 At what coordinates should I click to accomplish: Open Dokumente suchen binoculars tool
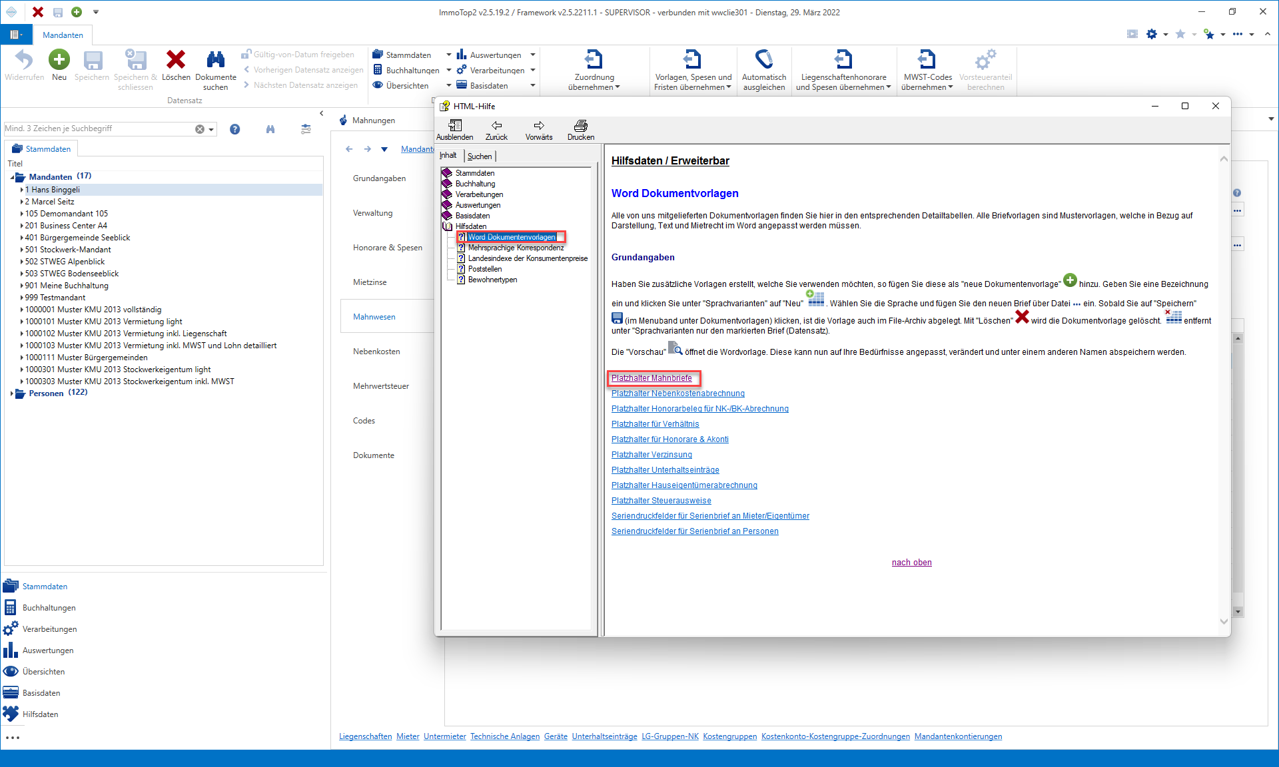point(216,70)
